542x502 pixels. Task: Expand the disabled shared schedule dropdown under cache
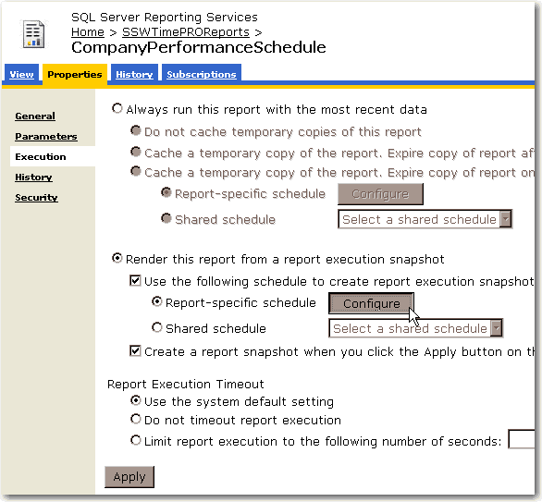coord(506,219)
